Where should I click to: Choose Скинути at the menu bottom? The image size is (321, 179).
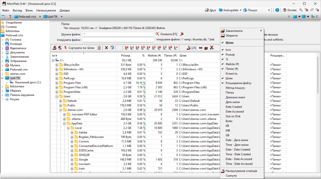click(231, 176)
